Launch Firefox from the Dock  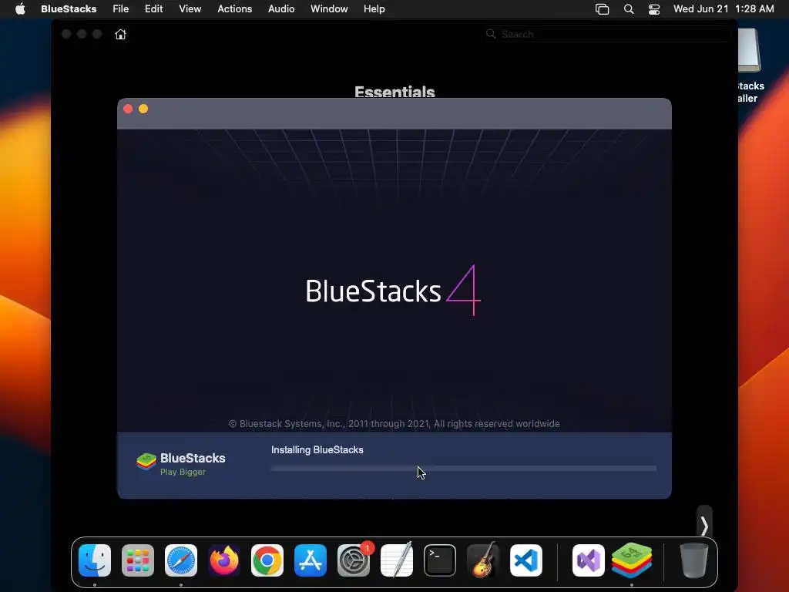[224, 560]
